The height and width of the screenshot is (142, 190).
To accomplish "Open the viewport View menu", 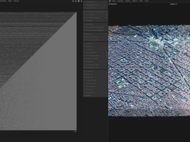I will point(114,1).
